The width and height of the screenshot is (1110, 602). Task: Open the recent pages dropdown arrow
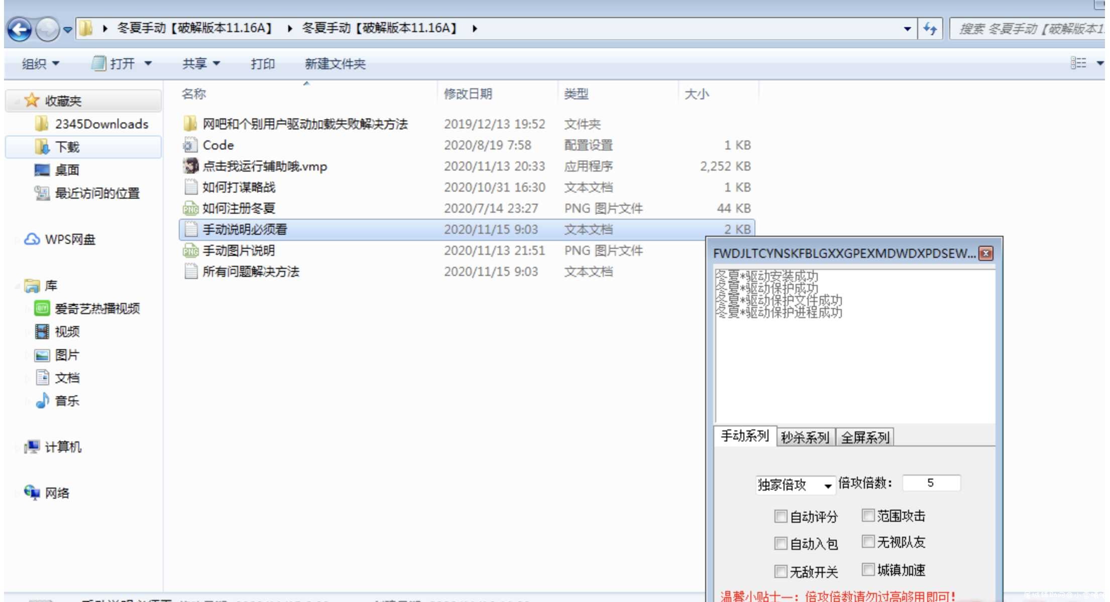coord(68,30)
